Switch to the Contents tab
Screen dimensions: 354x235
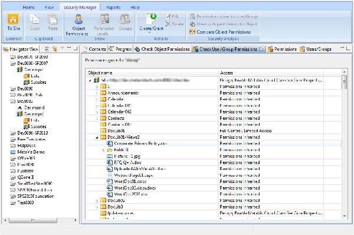(94, 49)
